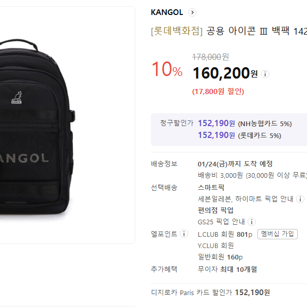Select the 스마트픽 delivery option label
This screenshot has width=307, height=307.
211,188
